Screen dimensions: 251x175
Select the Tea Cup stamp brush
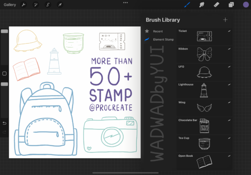pyautogui.click(x=204, y=144)
